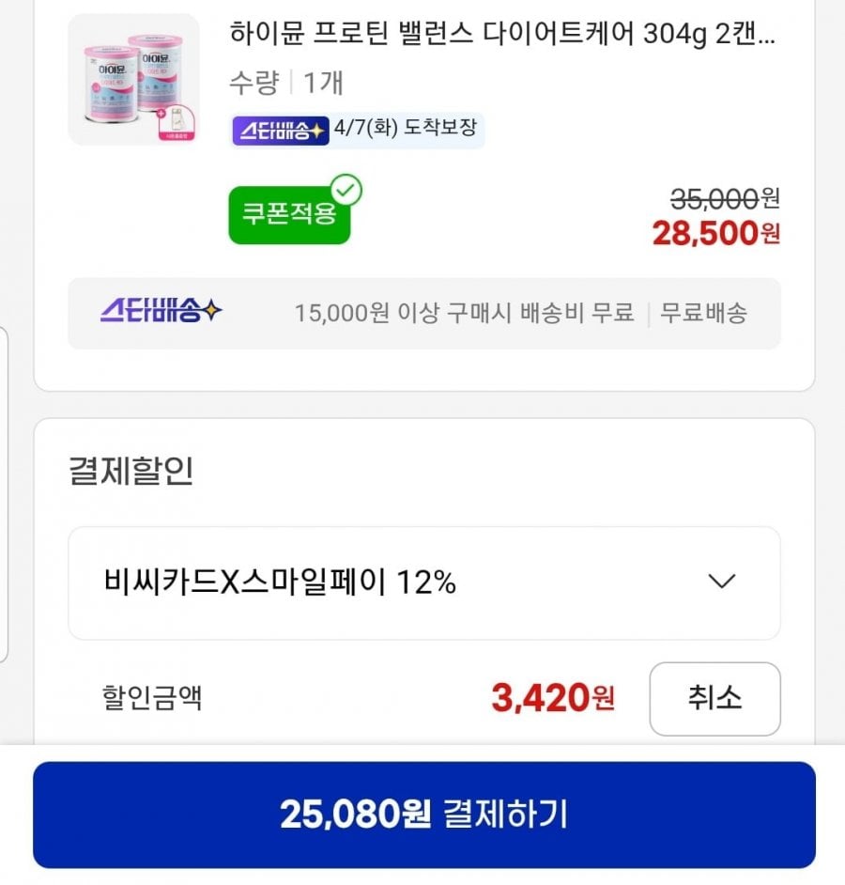Click the 스타배송 logo in the shipping bar

pyautogui.click(x=161, y=312)
